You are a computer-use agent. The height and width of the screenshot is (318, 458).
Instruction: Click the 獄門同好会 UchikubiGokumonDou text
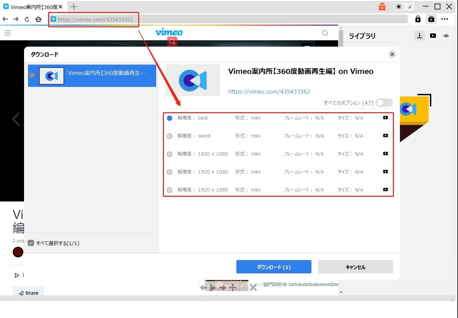pos(300,284)
